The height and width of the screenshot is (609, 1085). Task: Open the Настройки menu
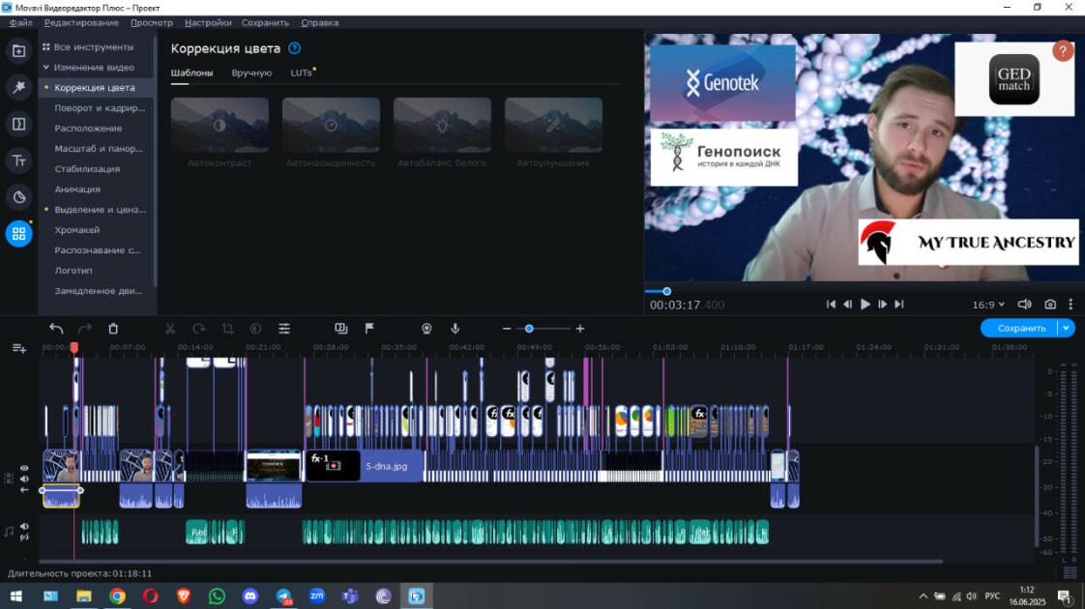208,23
